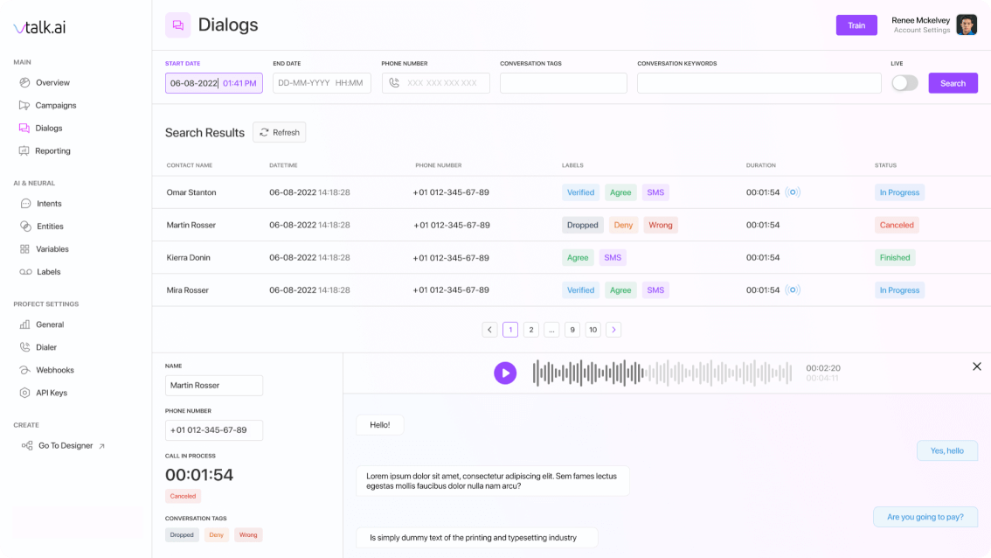Click the Dropped label in Martin Rosser row

pos(582,225)
